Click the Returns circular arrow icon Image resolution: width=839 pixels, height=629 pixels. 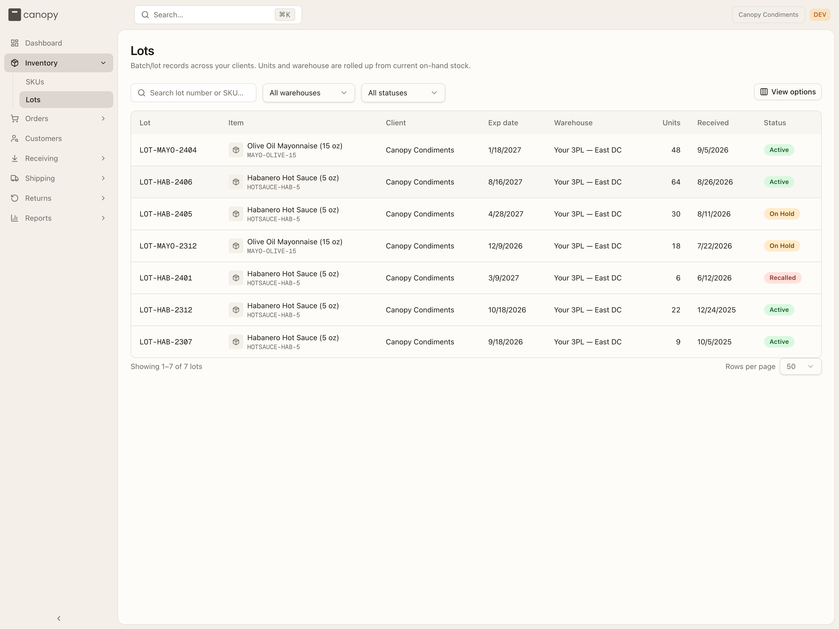point(15,198)
